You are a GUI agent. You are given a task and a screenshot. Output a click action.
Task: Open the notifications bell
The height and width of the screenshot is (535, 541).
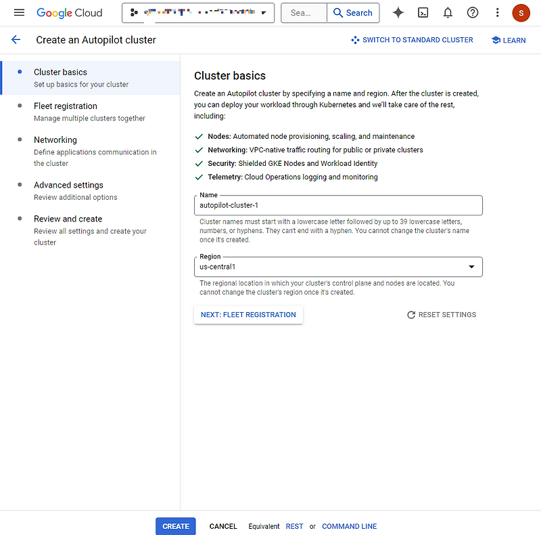(x=448, y=12)
